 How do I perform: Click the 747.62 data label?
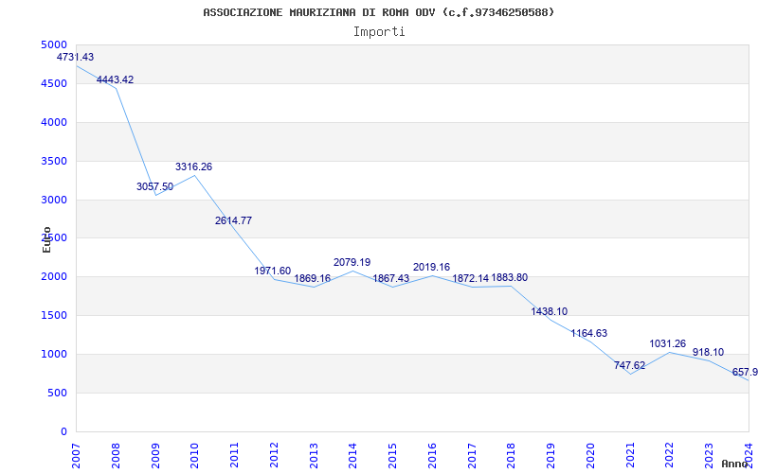[x=629, y=365]
